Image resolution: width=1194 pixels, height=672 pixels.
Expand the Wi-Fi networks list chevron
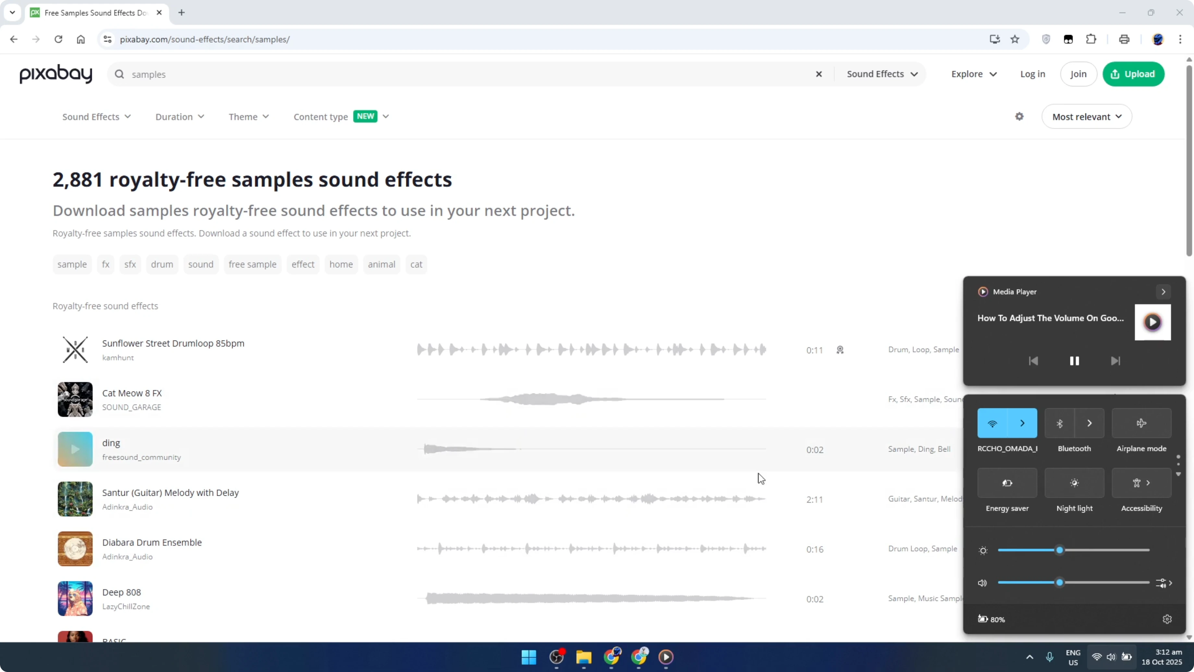point(1022,423)
